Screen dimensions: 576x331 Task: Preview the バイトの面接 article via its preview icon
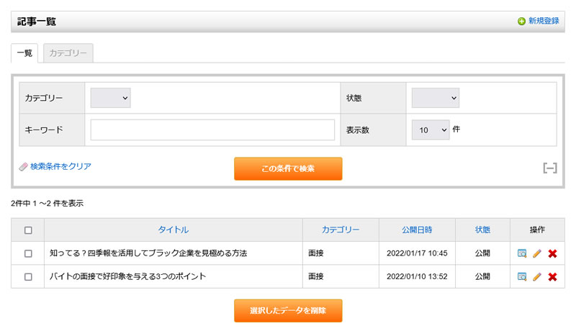(522, 276)
